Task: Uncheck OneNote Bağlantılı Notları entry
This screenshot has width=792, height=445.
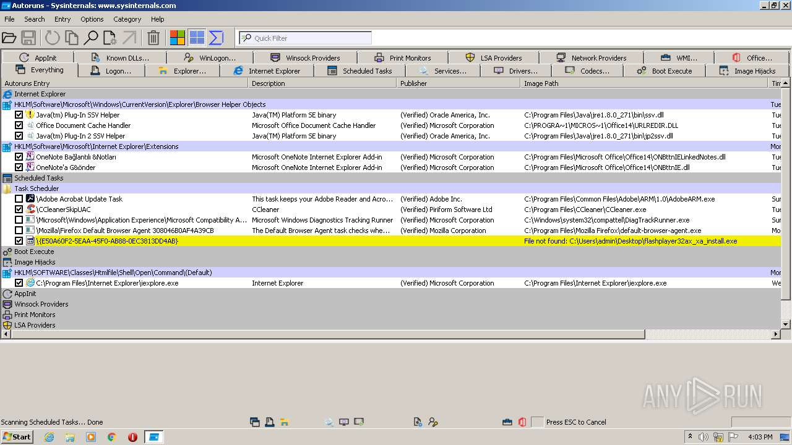Action: click(19, 157)
